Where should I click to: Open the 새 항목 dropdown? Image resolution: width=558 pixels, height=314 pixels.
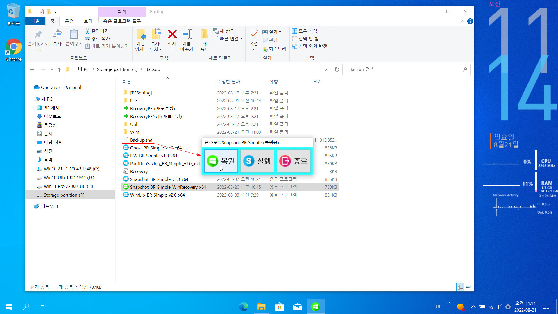click(226, 31)
